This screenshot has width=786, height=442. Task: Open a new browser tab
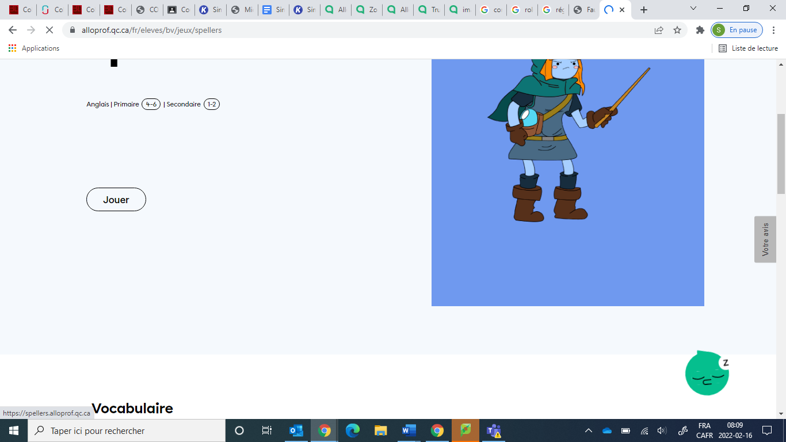(x=644, y=10)
